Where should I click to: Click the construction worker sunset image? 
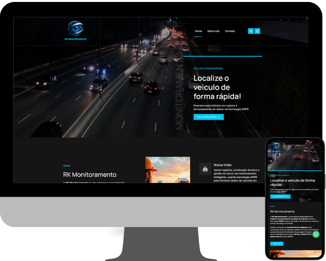[168, 170]
